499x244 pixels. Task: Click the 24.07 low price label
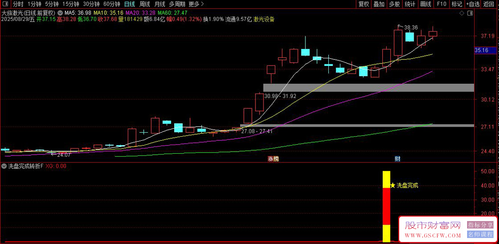(64, 155)
